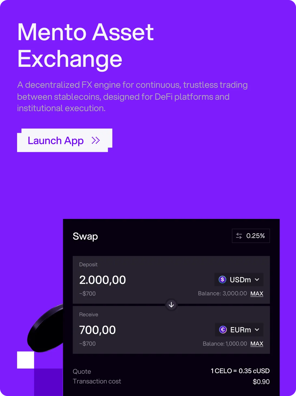Open the receive token selector EURm
This screenshot has height=396, width=296.
[239, 330]
